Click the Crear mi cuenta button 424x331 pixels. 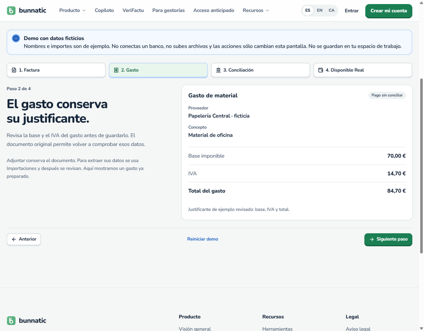tap(389, 11)
